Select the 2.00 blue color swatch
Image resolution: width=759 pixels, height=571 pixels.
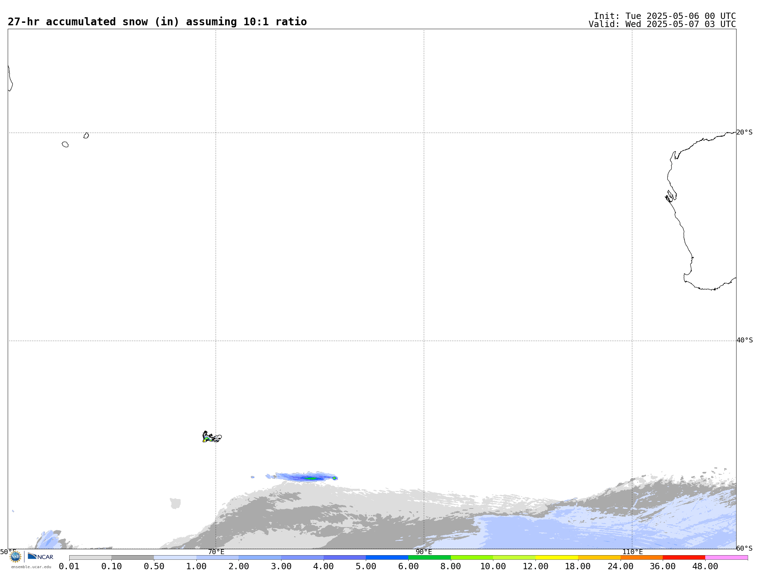pos(260,558)
